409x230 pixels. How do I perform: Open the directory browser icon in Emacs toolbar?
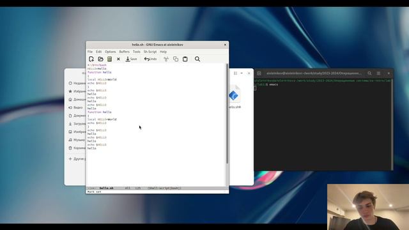point(109,59)
